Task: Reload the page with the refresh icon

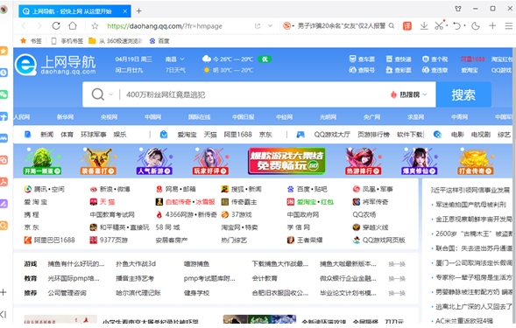Action: pyautogui.click(x=56, y=25)
